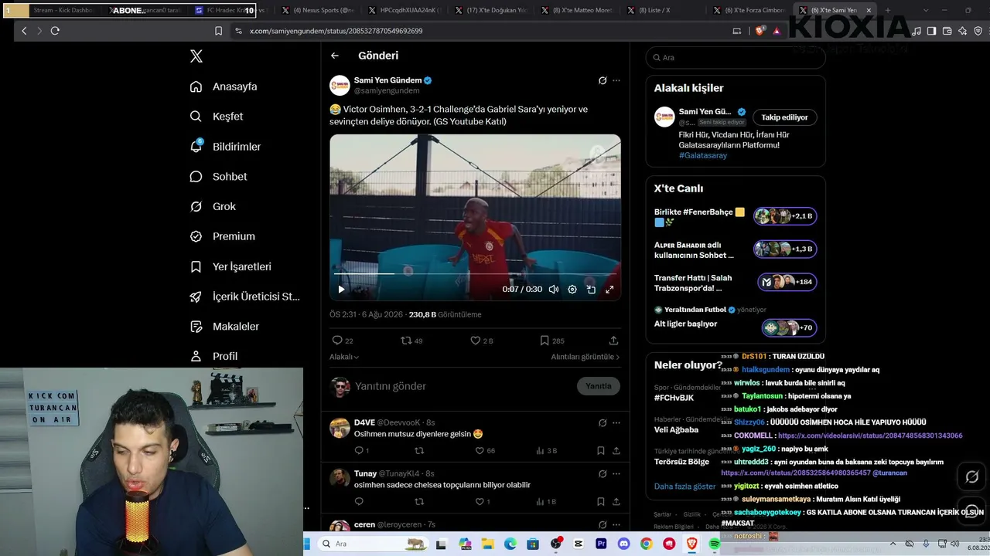Viewport: 990px width, 556px height.
Task: Go to Anasayfa in the sidebar
Action: point(224,86)
